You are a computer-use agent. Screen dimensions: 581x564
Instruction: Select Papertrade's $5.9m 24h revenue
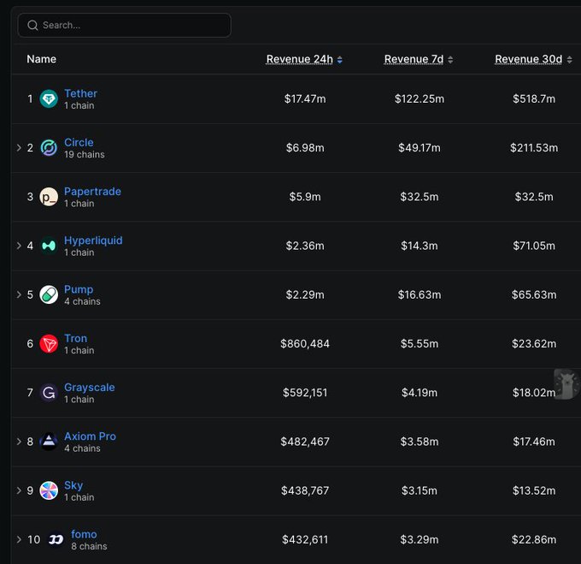tap(305, 197)
